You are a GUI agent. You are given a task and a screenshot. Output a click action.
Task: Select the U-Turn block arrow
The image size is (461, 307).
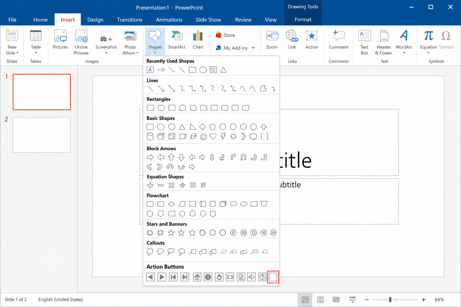pos(243,157)
